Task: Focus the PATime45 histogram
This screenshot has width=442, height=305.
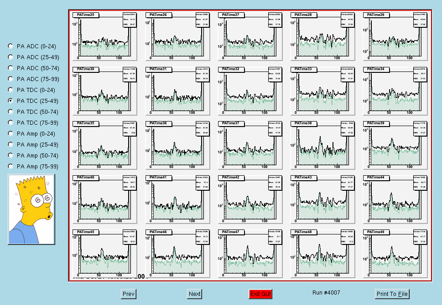Action: coord(104,254)
